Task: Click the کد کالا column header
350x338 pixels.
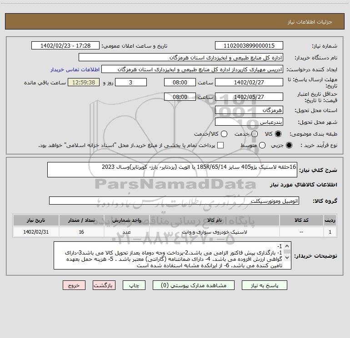Action: coord(301,220)
